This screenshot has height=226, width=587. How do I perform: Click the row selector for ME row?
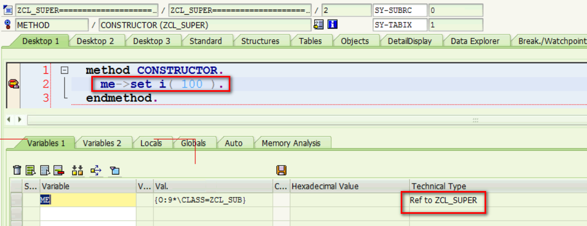16,200
